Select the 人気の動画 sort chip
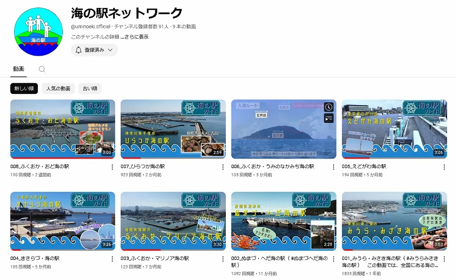This screenshot has height=280, width=456. point(58,89)
